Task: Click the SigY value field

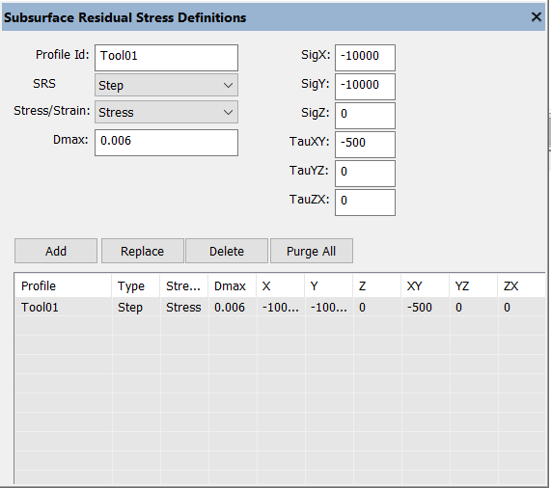Action: pos(365,87)
